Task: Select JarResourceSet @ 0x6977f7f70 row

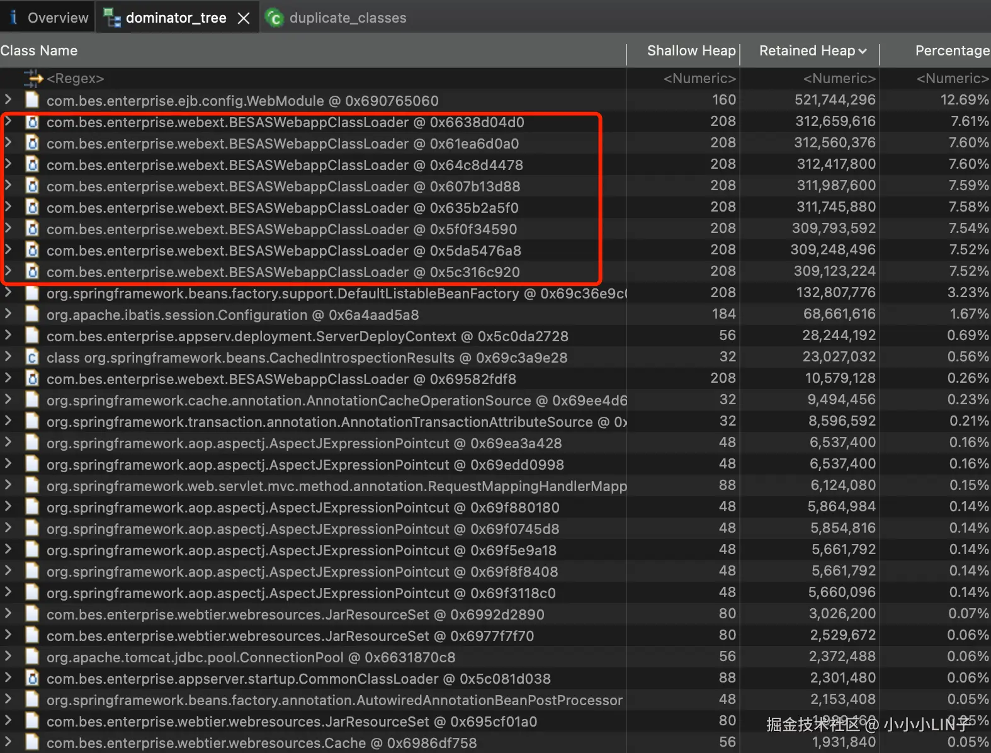Action: click(495, 636)
